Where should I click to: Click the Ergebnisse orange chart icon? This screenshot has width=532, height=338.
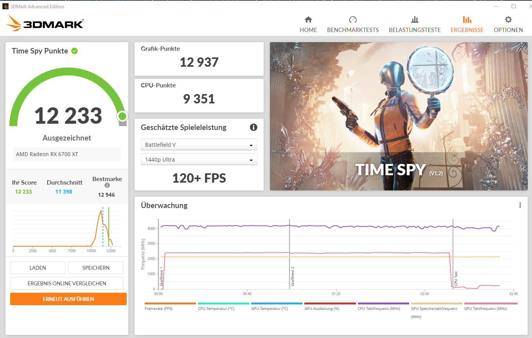pyautogui.click(x=467, y=20)
